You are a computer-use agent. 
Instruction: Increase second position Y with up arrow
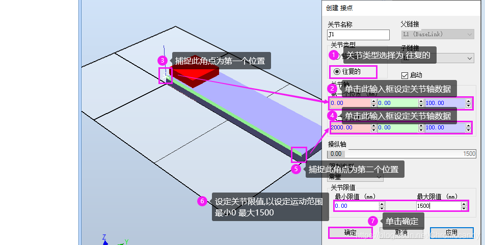point(421,125)
